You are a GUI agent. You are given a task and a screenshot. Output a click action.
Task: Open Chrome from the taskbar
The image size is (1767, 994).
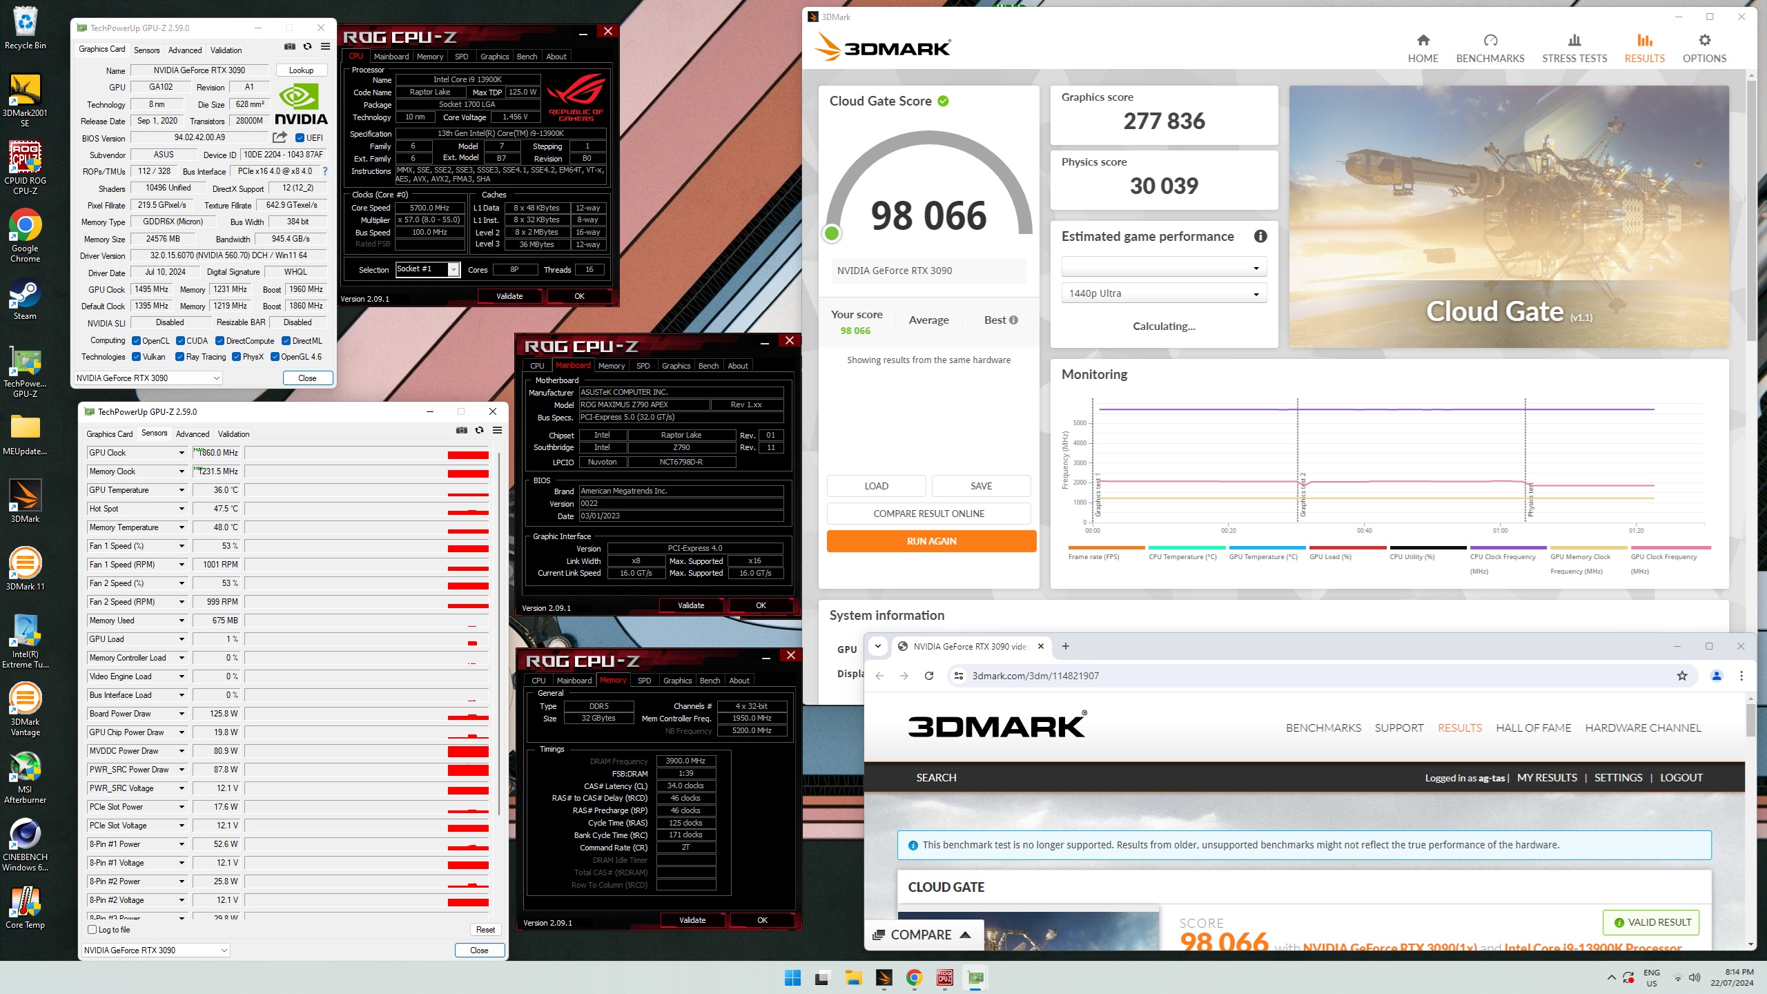coord(914,977)
